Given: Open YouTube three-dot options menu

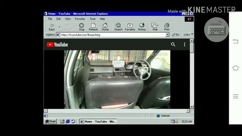Looking at the screenshot, I should [185, 45].
